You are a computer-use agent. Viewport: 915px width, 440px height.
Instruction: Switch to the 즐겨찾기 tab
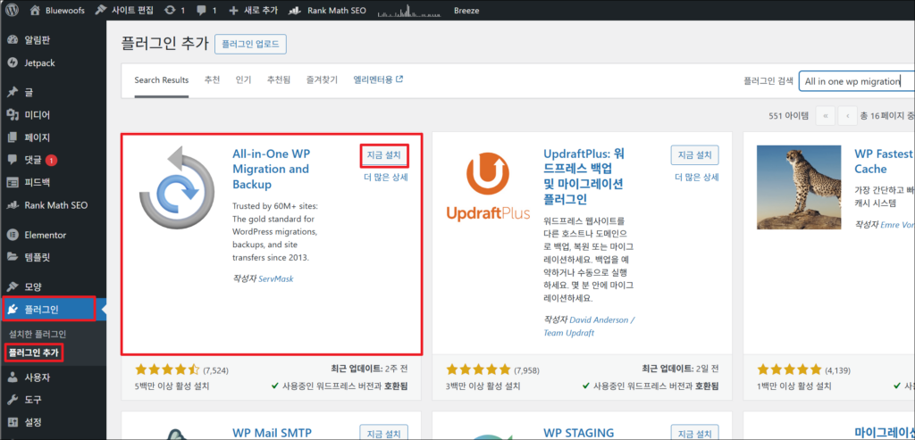[322, 79]
